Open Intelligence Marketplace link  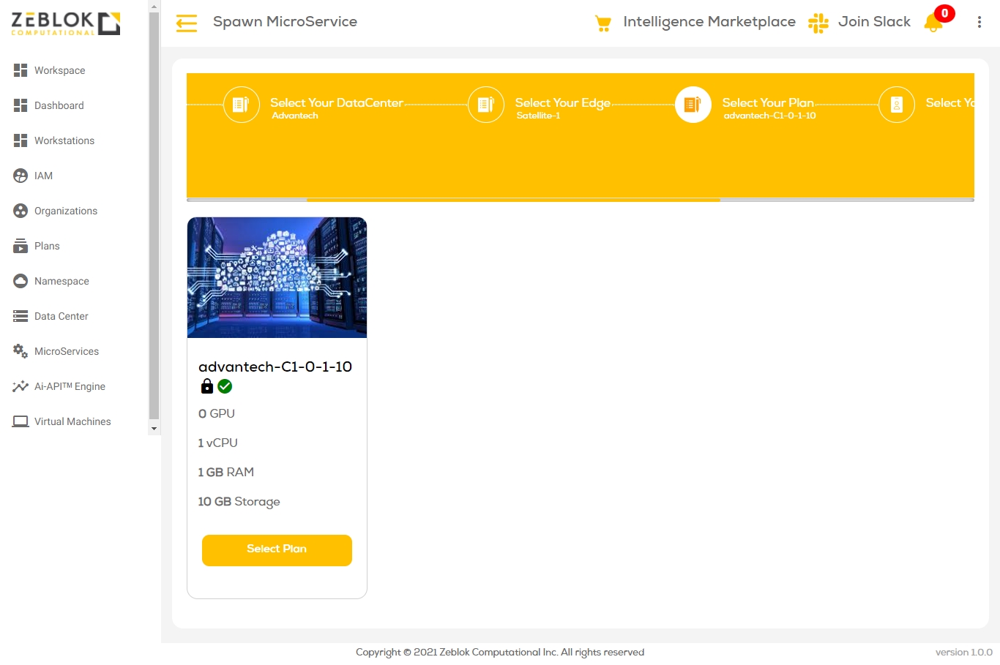[709, 22]
